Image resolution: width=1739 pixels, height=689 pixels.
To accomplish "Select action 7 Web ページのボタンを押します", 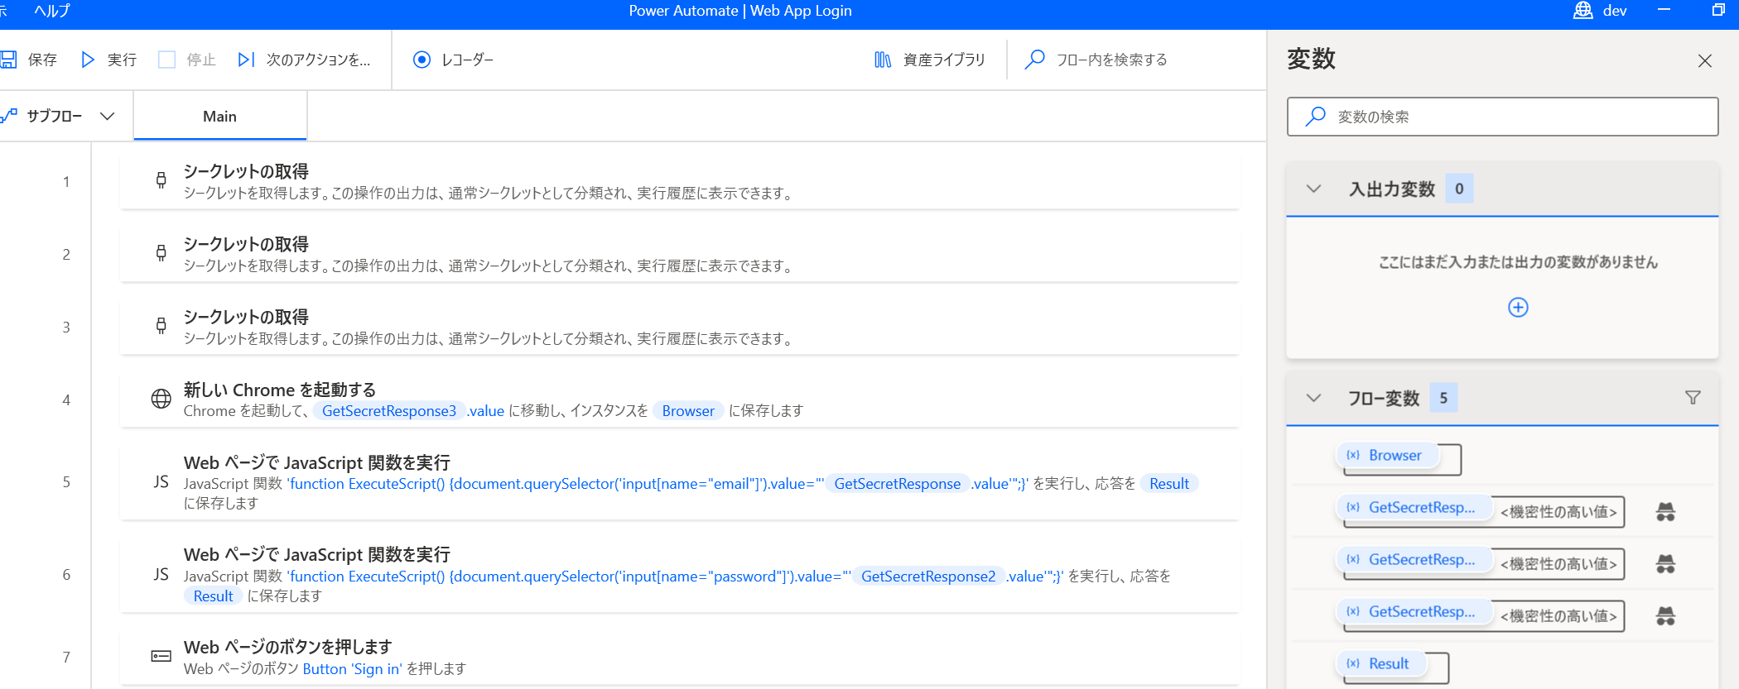I will click(679, 657).
